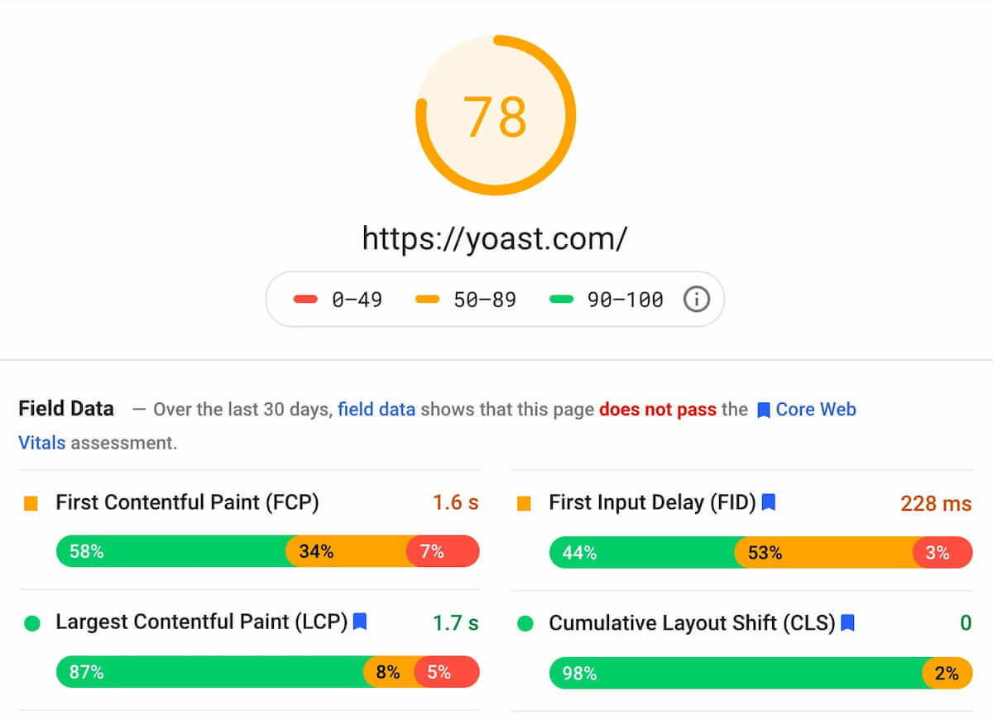Click the 53% orange segment of FID bar

(824, 552)
